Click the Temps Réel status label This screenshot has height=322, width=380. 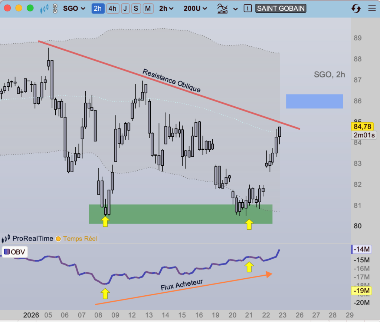80,239
